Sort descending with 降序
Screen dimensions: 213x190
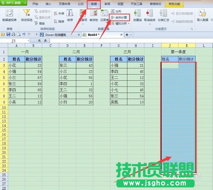(x=59, y=21)
